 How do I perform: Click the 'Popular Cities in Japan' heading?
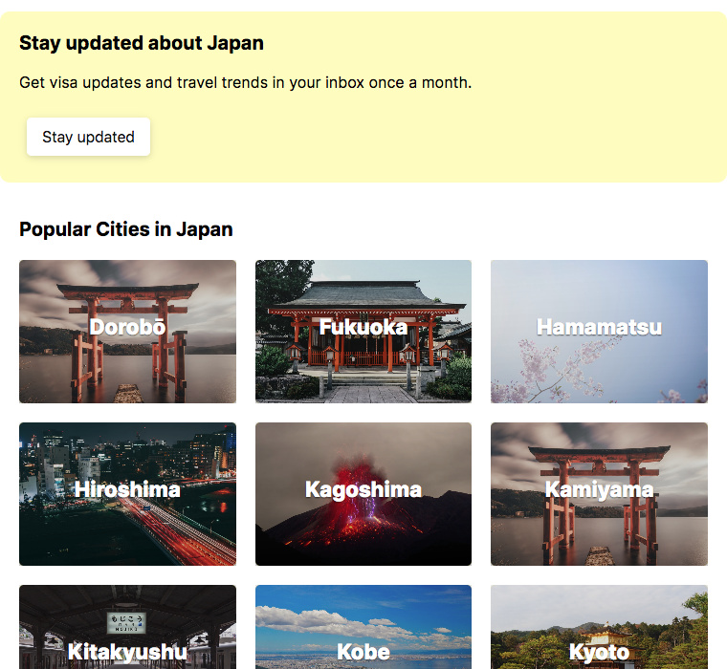tap(126, 229)
